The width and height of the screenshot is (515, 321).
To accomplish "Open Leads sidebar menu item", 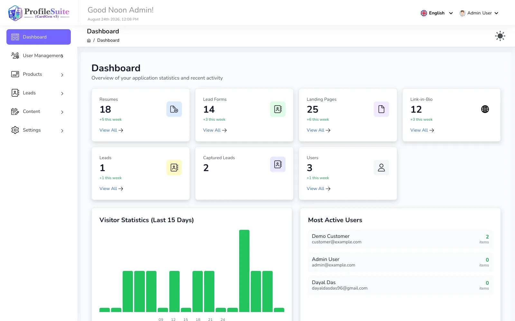I will click(x=39, y=93).
